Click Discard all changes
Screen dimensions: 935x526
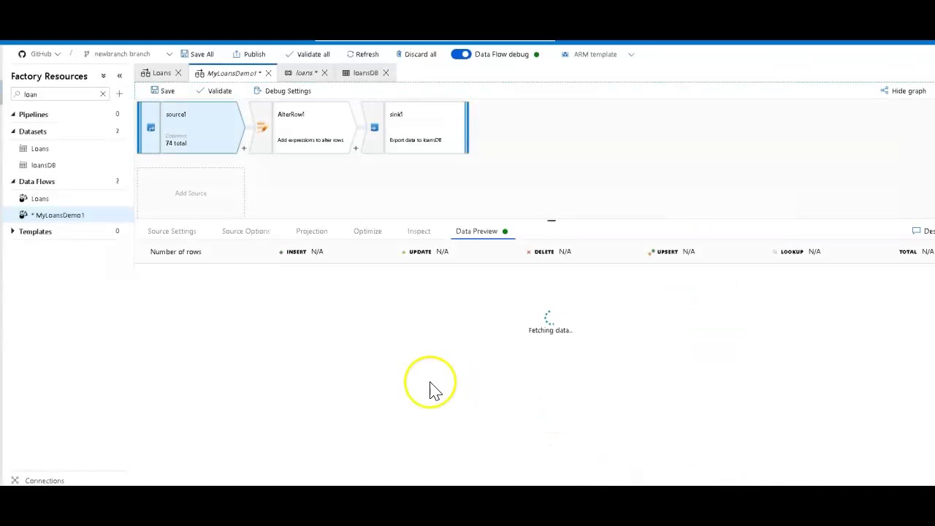point(416,54)
